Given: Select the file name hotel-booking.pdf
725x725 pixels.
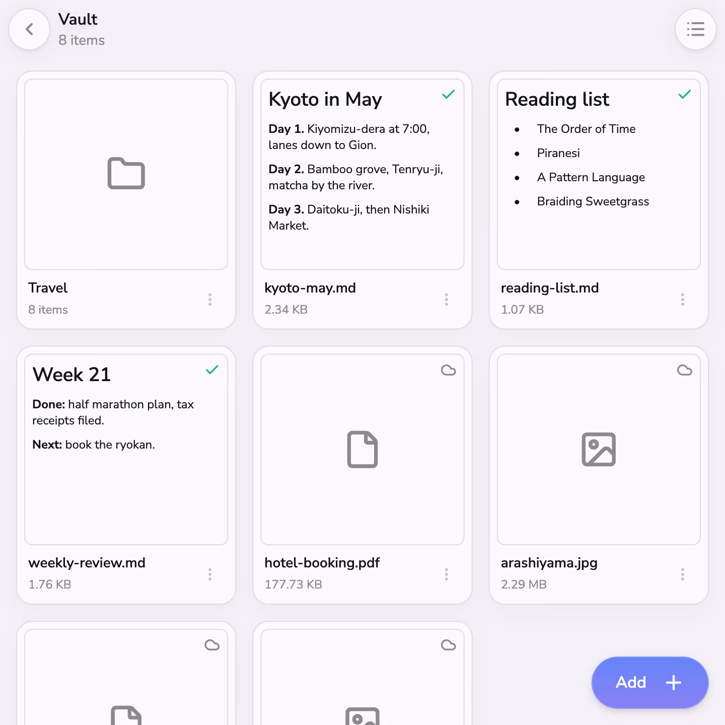Looking at the screenshot, I should [x=322, y=563].
